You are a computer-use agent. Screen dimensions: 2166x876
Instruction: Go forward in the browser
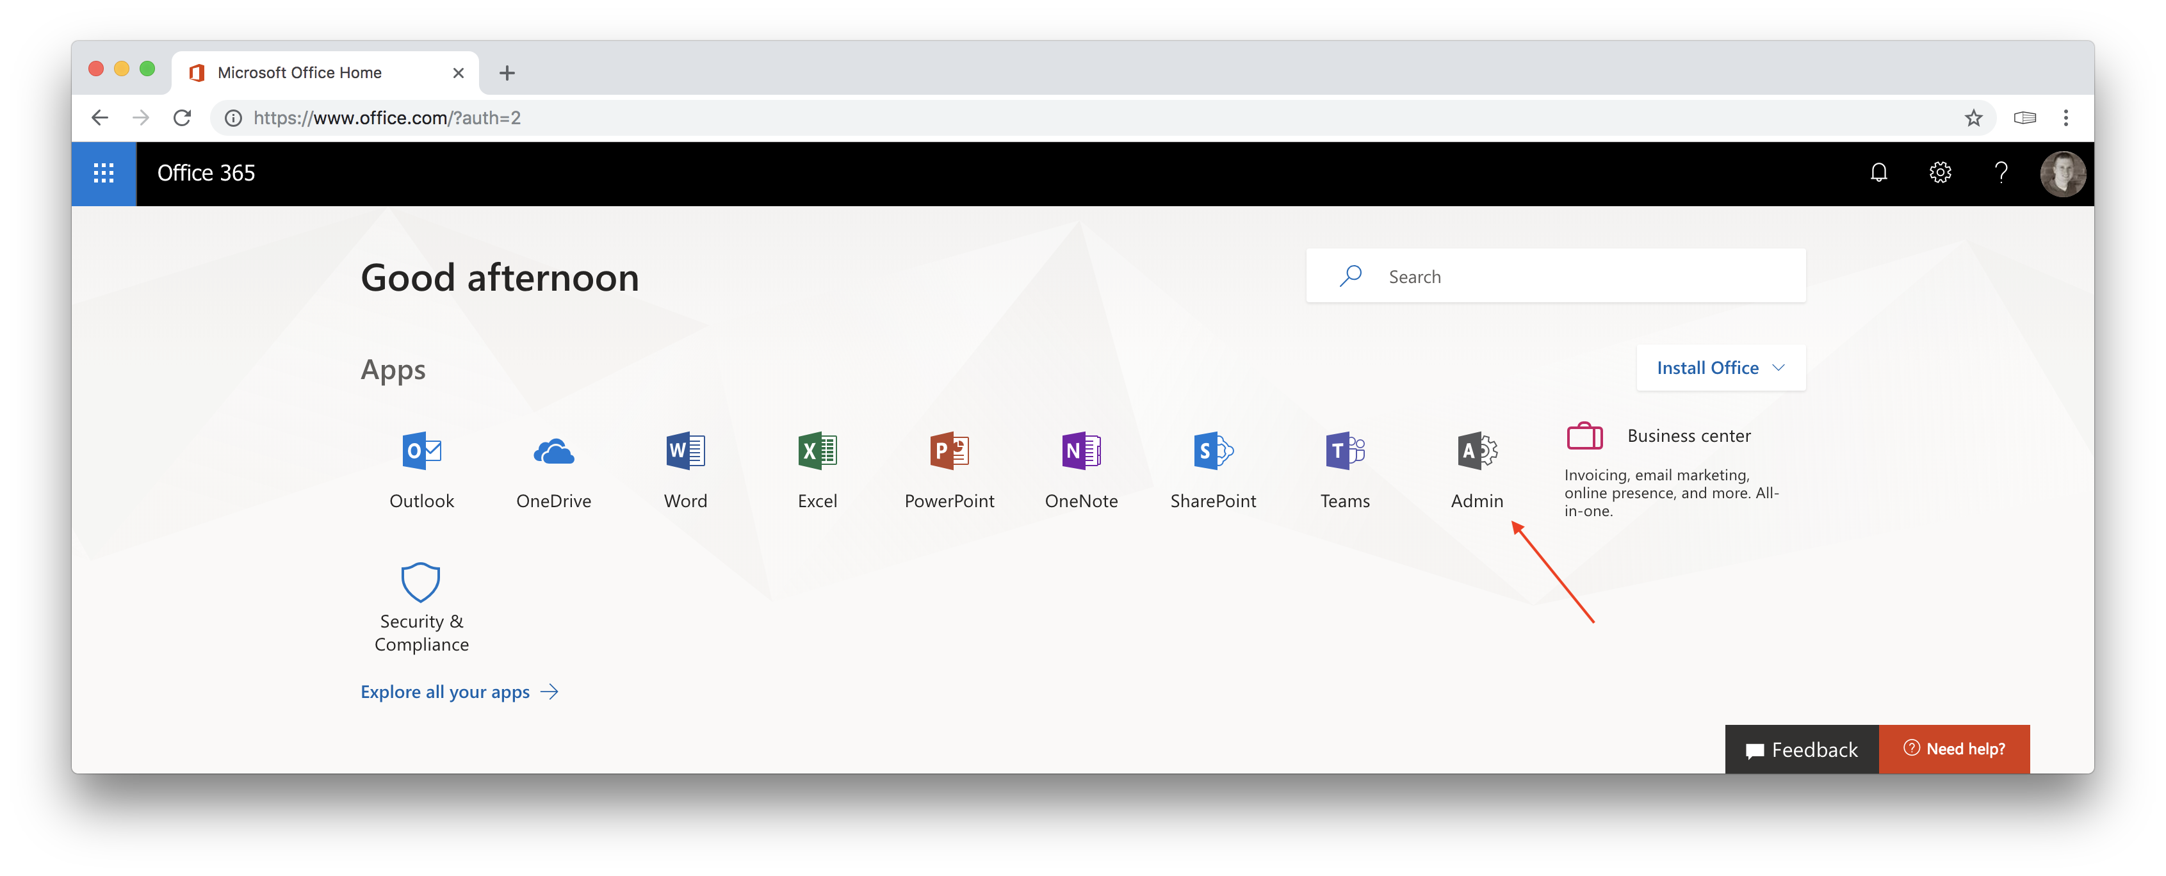(x=140, y=118)
